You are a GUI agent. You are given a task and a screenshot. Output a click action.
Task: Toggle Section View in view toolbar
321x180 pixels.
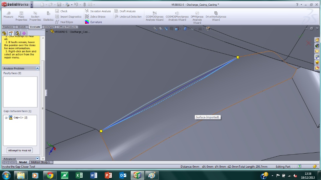(x=172, y=29)
